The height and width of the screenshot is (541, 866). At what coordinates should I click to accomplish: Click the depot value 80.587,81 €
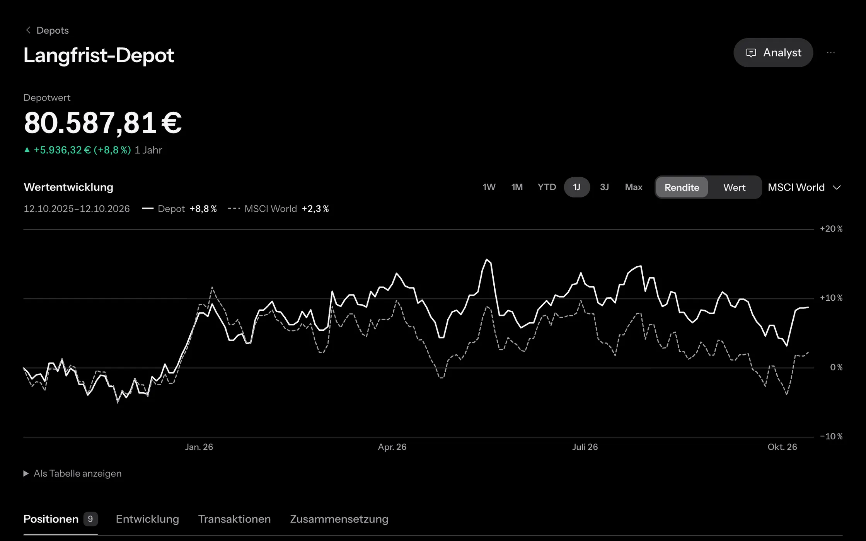pyautogui.click(x=103, y=123)
